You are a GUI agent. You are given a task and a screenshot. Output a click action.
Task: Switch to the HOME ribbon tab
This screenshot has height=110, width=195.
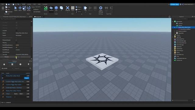click(23, 4)
